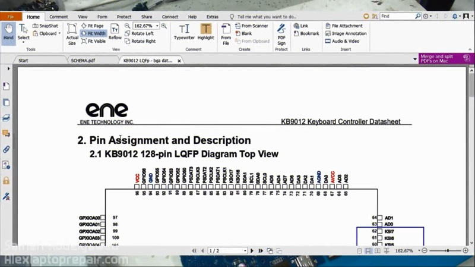Open the Digital Signatures panel
The width and height of the screenshot is (475, 267).
tap(6, 197)
